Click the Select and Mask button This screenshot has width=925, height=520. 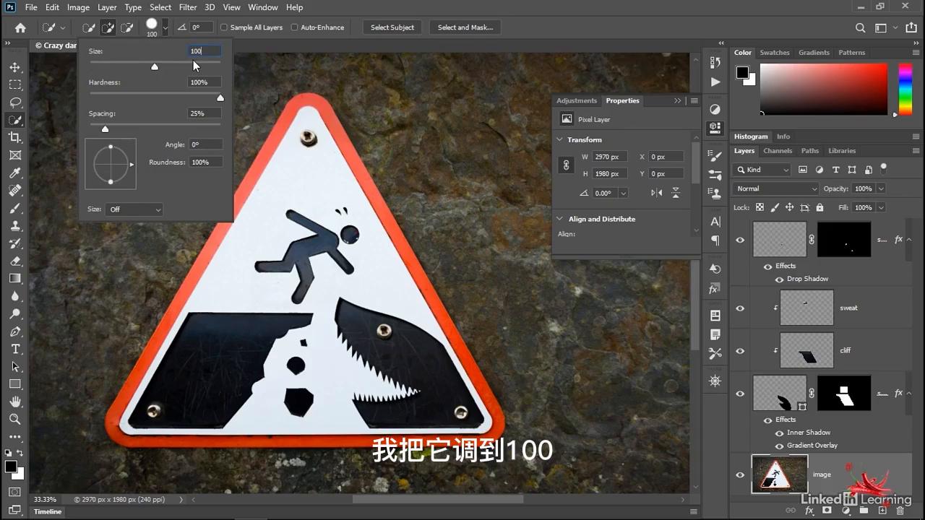click(465, 27)
